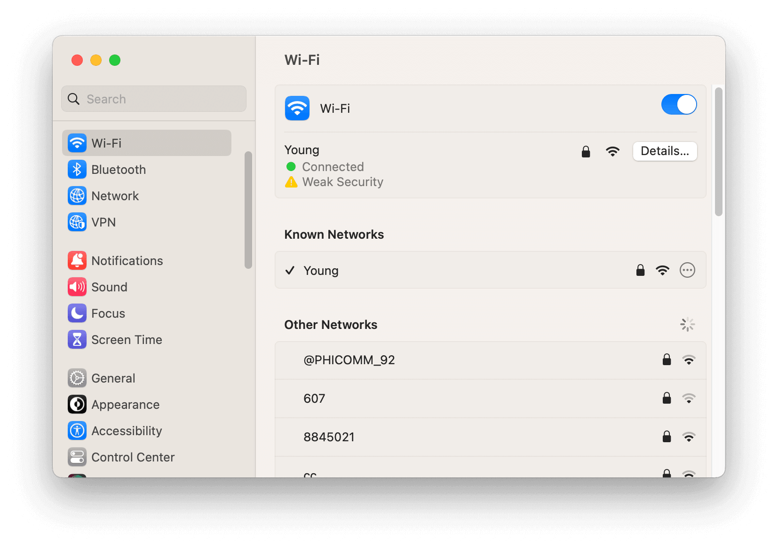Minimize the window with the yellow button
778x547 pixels.
coord(96,60)
